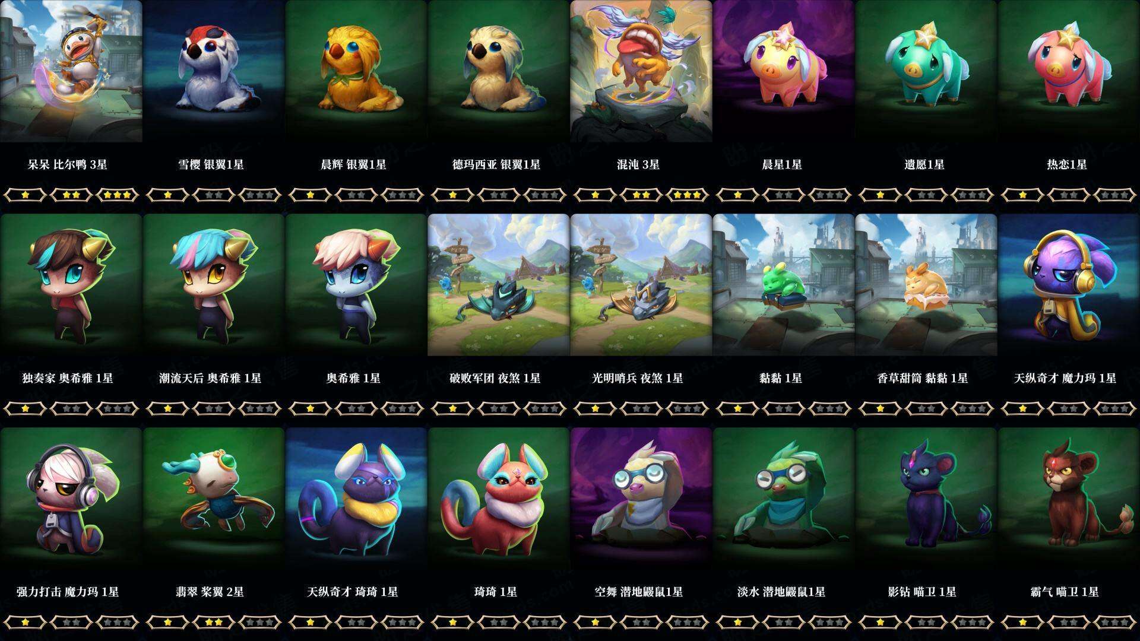Image resolution: width=1140 pixels, height=641 pixels.
Task: Click the 翡翠 桨翼 turtle portrait
Action: 214,499
